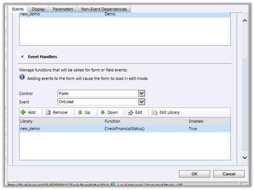Screen dimensions: 254x190
Task: Open the Parameters tab
Action: pos(63,9)
